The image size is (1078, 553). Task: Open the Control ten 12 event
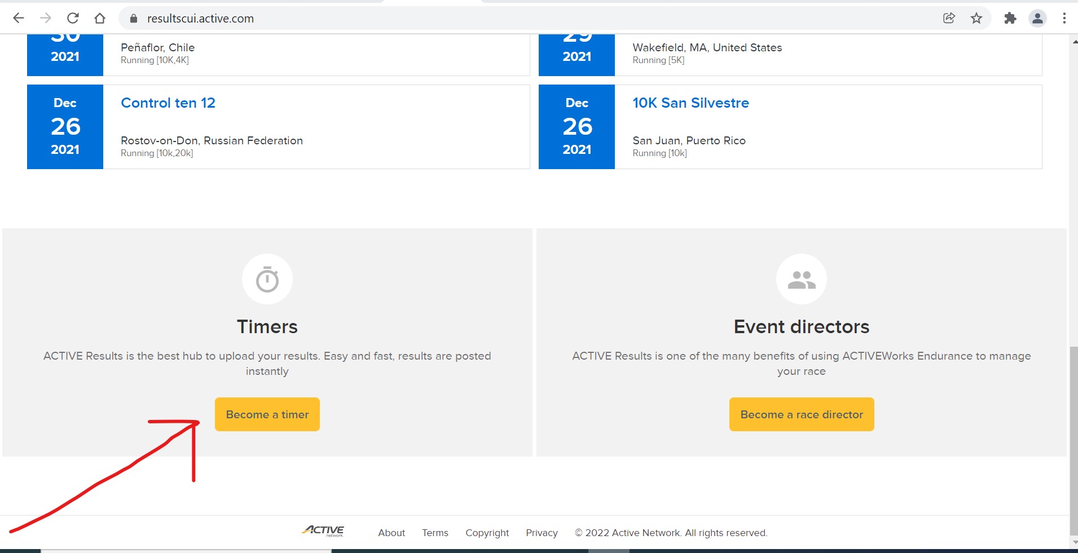[x=168, y=103]
